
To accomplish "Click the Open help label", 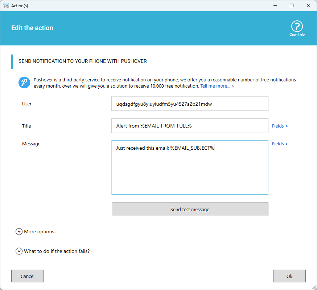I will pyautogui.click(x=297, y=35).
